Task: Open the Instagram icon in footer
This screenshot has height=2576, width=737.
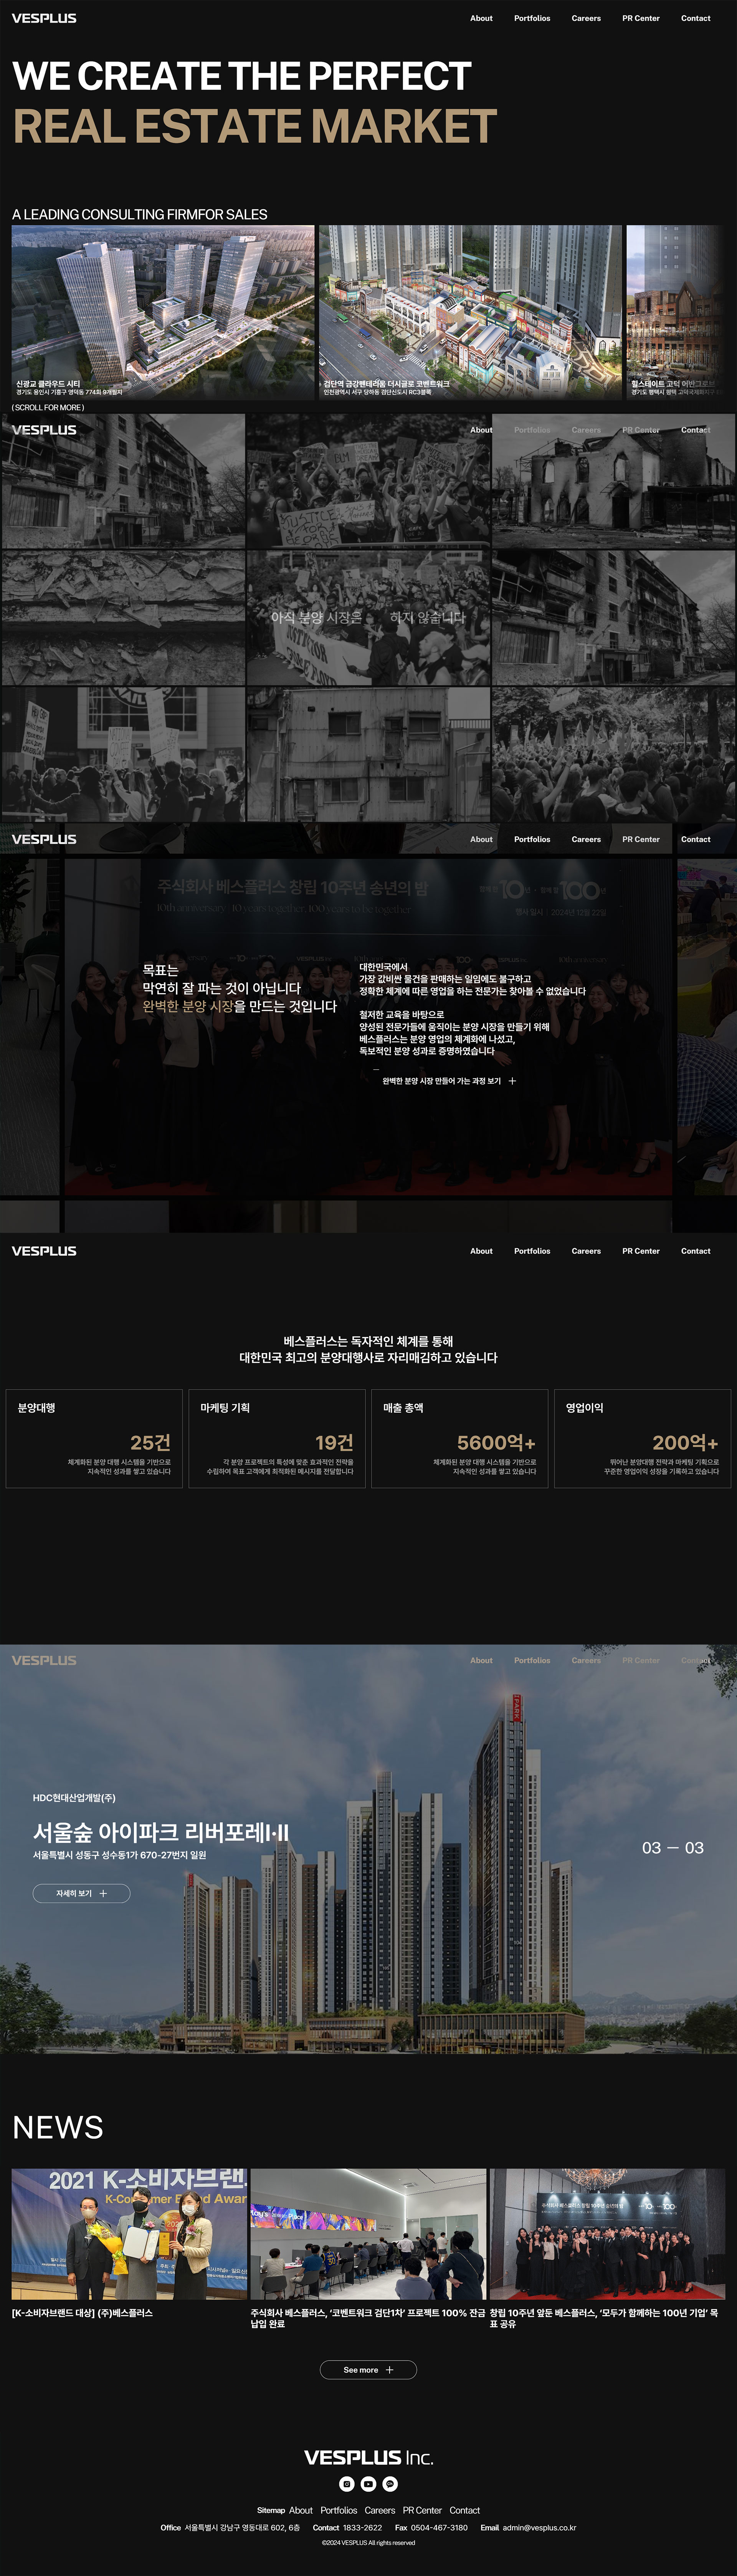Action: 347,2483
